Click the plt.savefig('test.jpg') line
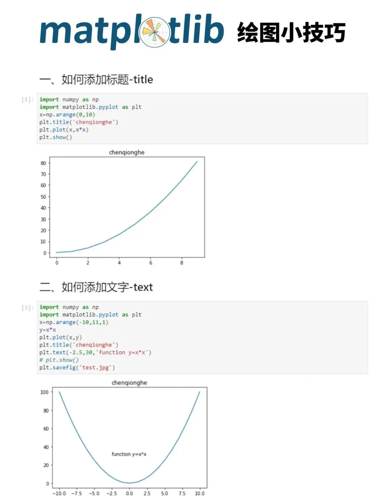The height and width of the screenshot is (502, 376). (x=77, y=367)
